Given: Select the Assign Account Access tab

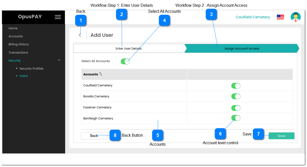Looking at the screenshot, I should point(242,48).
